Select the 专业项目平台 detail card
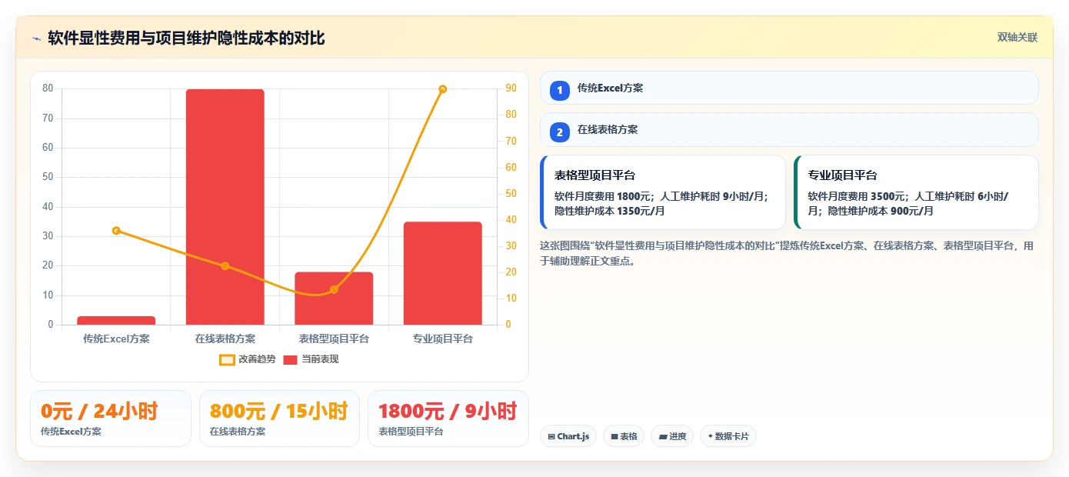Viewport: 1069px width, 477px height. click(916, 192)
